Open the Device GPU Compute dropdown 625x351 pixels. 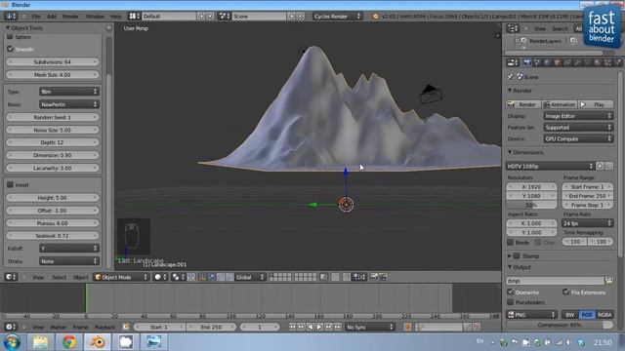tap(578, 138)
